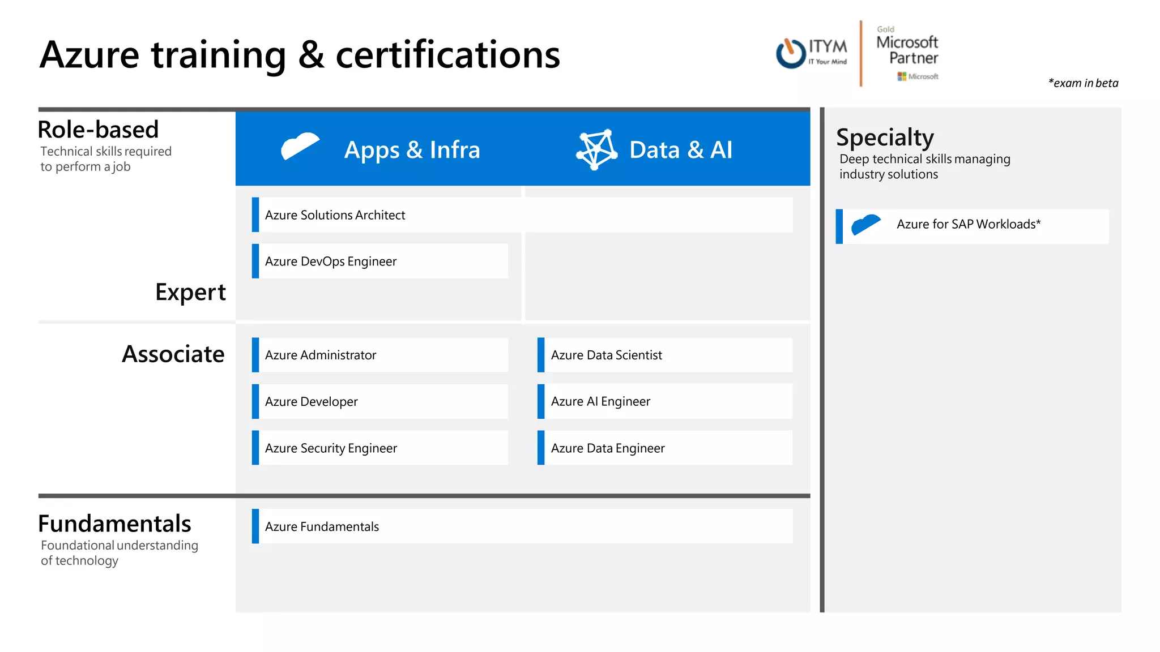
Task: Select the Azure DevOps Engineer certification
Action: point(380,261)
